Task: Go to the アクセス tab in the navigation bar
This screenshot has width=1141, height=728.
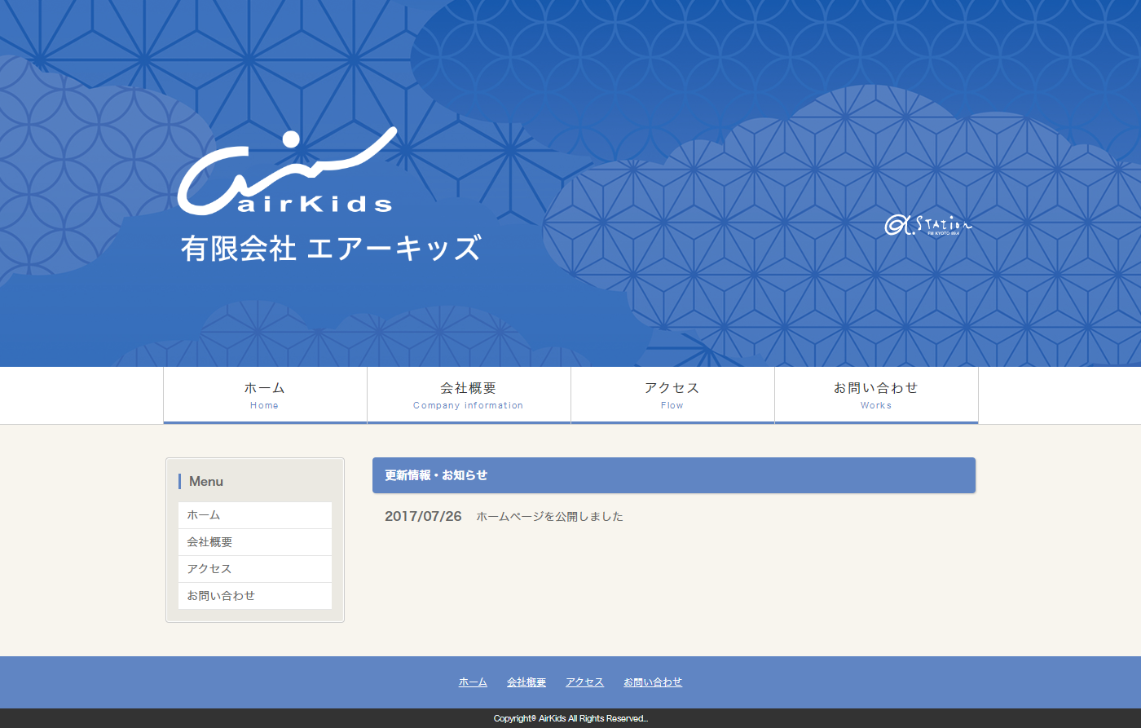Action: (672, 395)
